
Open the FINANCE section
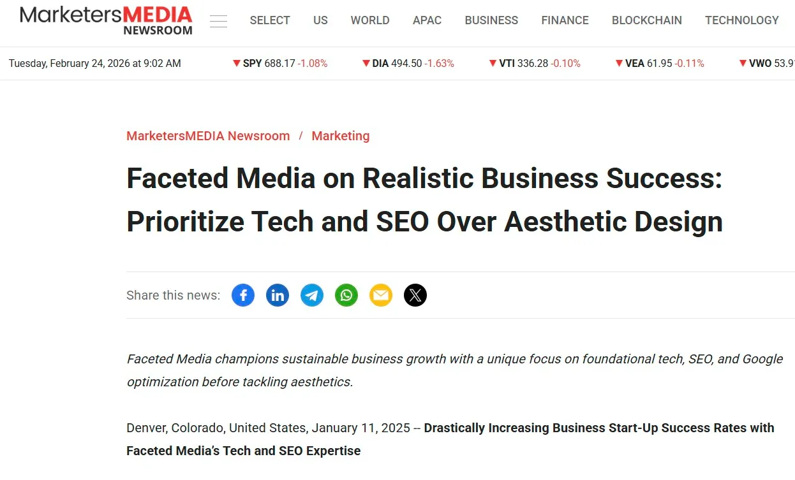coord(565,20)
